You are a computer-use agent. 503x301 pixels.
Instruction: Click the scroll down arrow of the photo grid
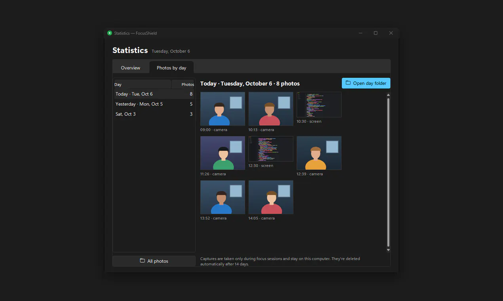(388, 250)
